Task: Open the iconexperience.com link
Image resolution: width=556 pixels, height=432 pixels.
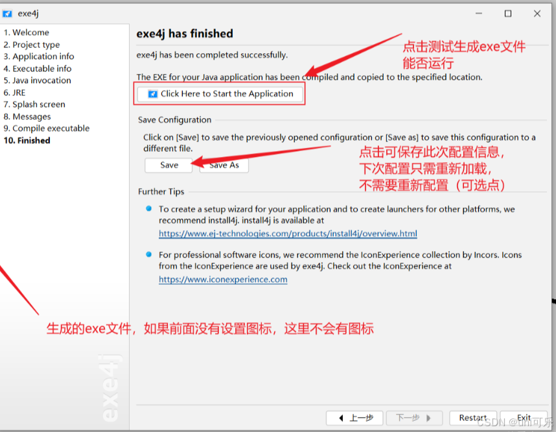Action: click(223, 280)
